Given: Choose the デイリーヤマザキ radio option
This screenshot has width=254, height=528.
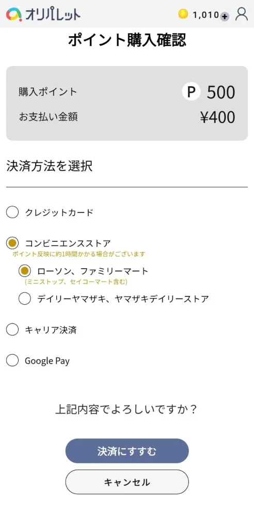Looking at the screenshot, I should click(25, 299).
